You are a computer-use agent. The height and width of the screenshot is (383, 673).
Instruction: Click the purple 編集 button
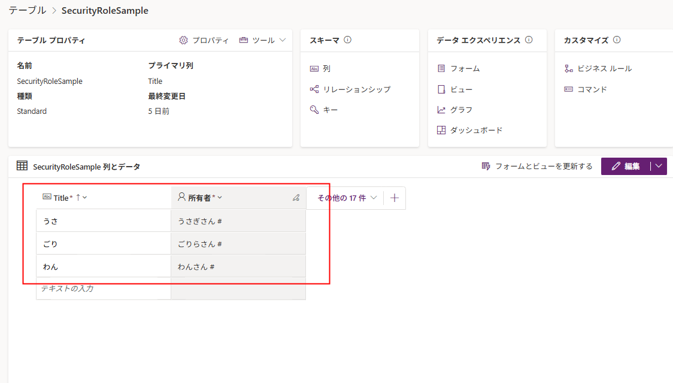point(626,166)
